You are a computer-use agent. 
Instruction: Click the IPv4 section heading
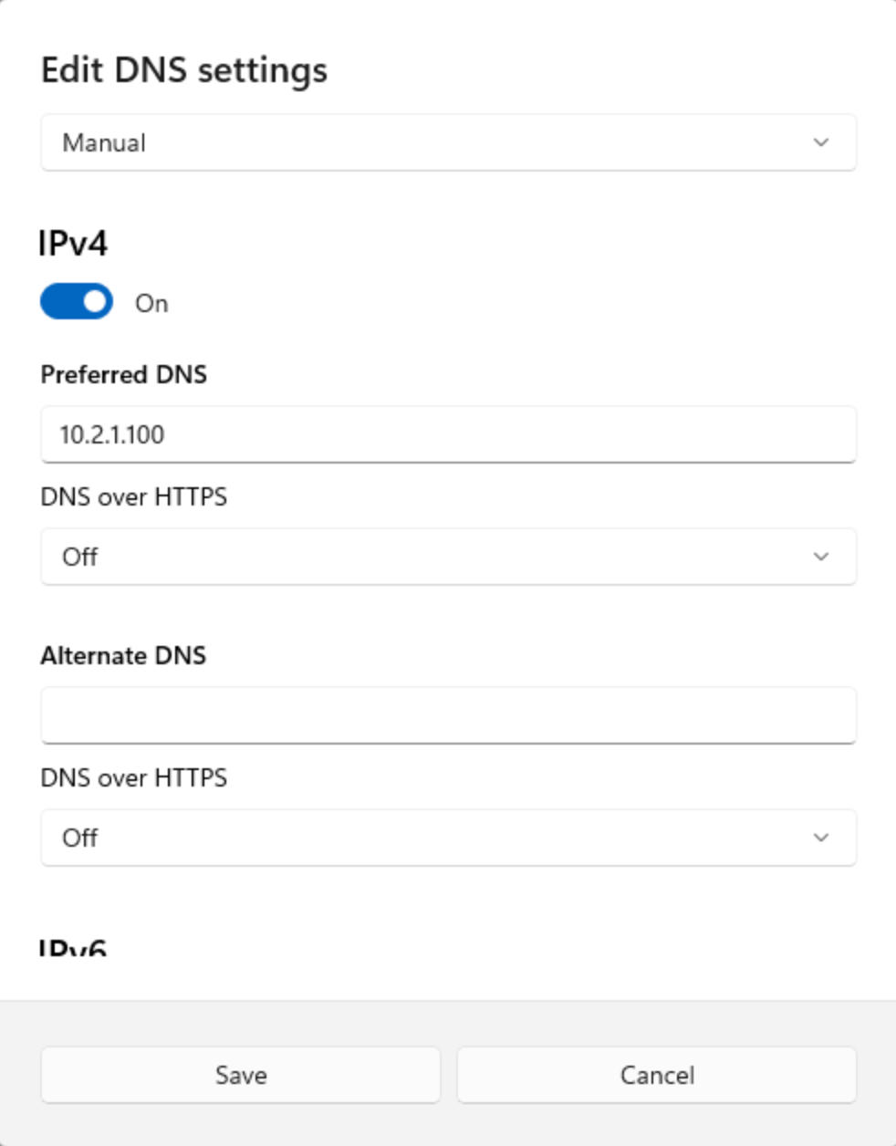tap(73, 244)
